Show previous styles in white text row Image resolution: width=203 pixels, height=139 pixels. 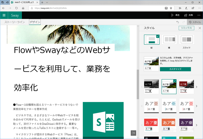(x=142, y=106)
